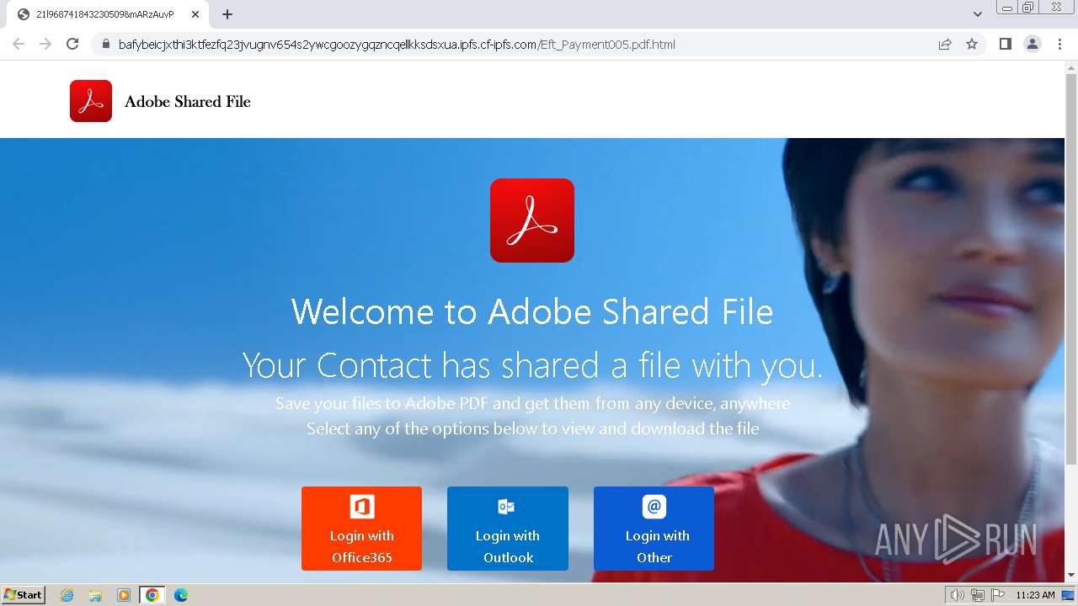The height and width of the screenshot is (606, 1078).
Task: Click the network tray icon
Action: (978, 595)
